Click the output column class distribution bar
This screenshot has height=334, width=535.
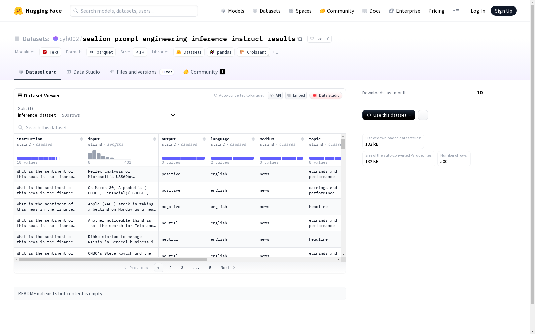183,158
